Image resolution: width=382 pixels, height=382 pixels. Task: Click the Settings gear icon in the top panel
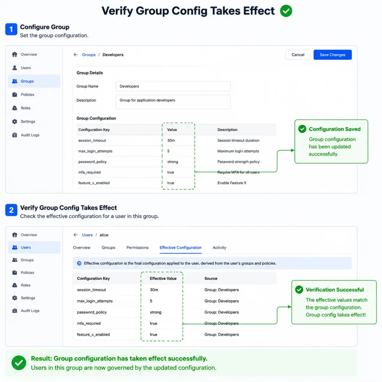click(15, 121)
